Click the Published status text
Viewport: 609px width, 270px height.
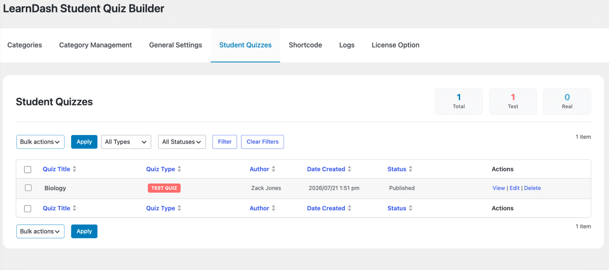click(x=402, y=188)
